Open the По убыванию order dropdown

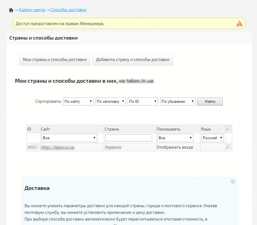pyautogui.click(x=178, y=102)
